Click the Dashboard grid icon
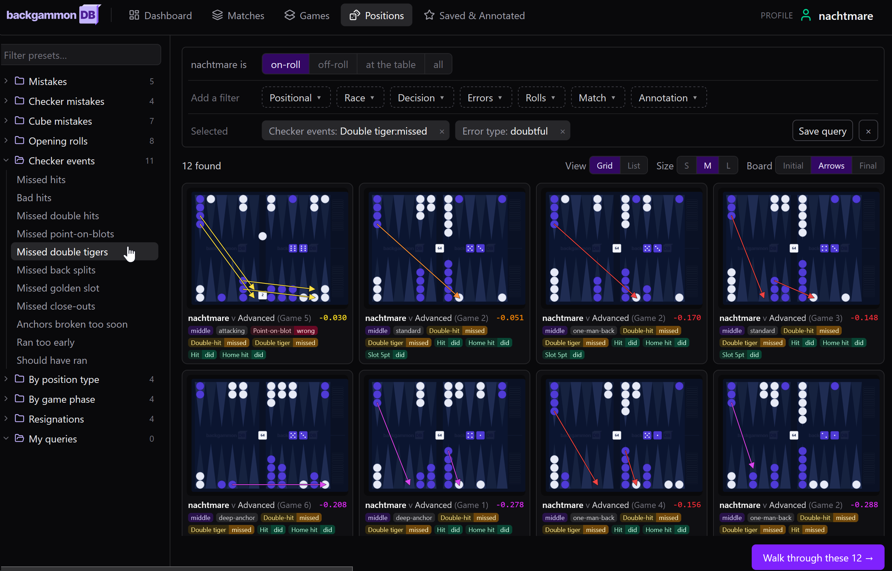Screen dimensions: 892x571 click(134, 15)
